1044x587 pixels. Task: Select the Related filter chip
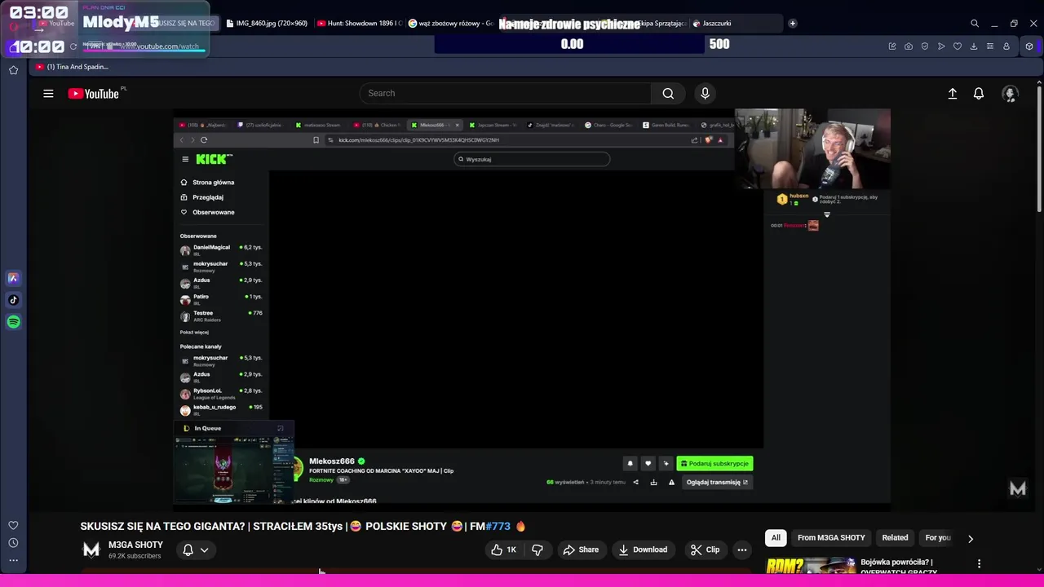(x=895, y=538)
